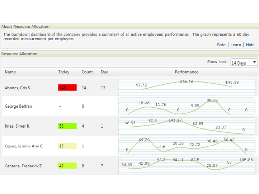Click the 28.57 point on Centena chart
This screenshot has width=259, height=194.
point(212,165)
